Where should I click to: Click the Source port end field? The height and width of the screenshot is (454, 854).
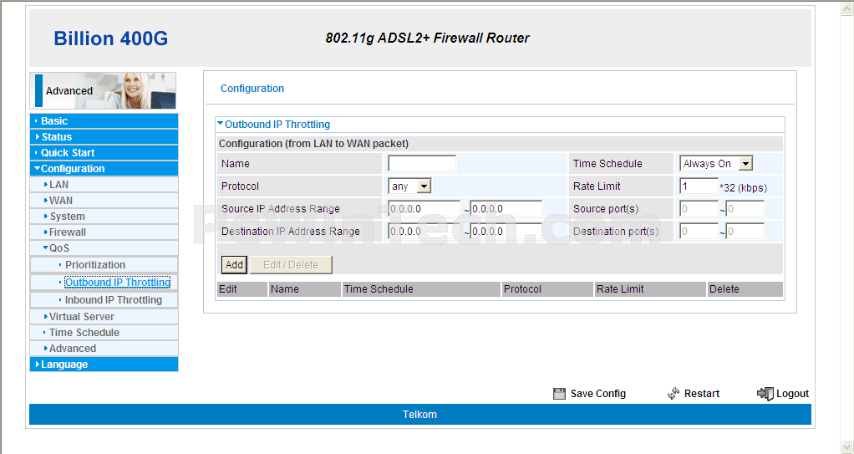[745, 209]
